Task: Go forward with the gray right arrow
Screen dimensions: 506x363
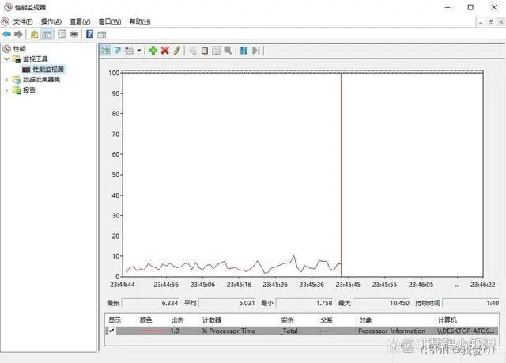Action: (18, 34)
